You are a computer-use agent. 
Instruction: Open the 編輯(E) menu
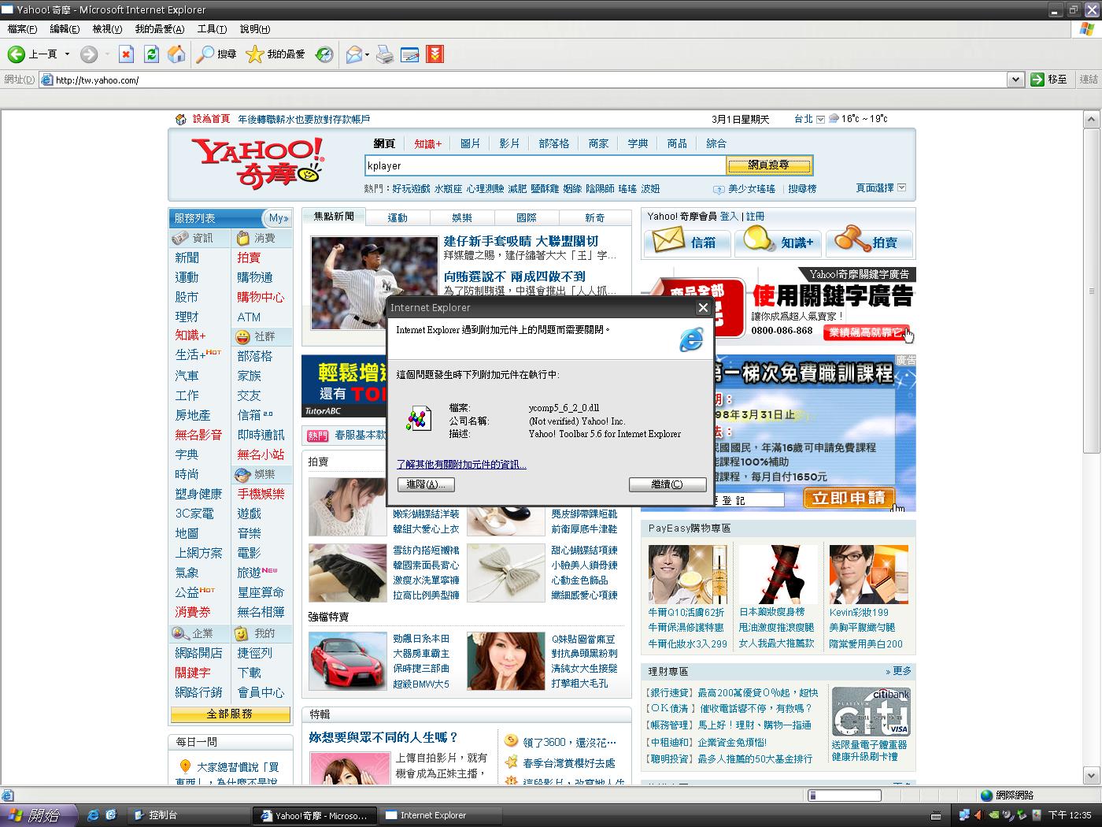tap(65, 29)
